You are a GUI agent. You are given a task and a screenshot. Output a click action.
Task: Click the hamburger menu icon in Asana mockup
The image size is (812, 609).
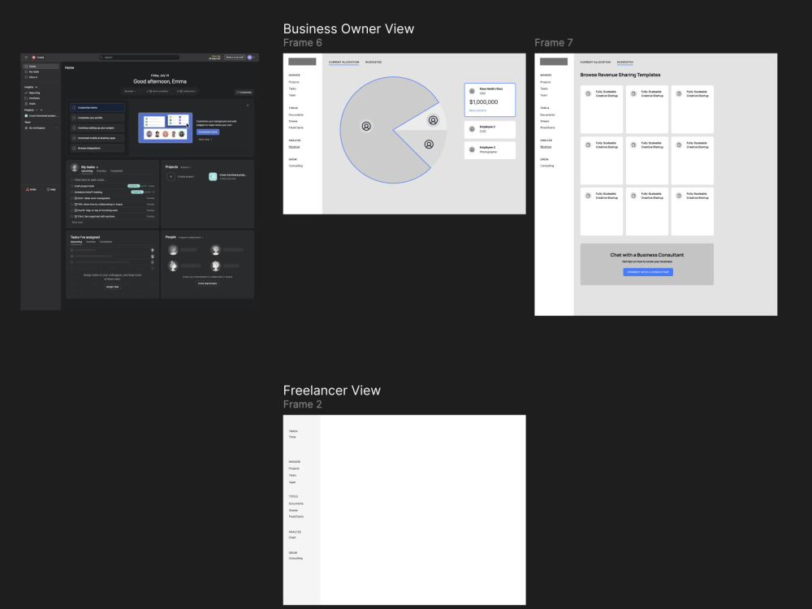coord(26,58)
